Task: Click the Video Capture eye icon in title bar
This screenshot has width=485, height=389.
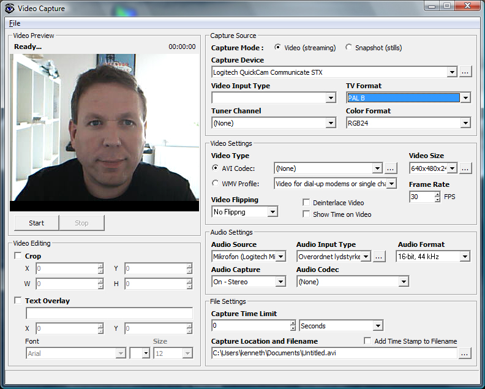Action: [x=9, y=8]
